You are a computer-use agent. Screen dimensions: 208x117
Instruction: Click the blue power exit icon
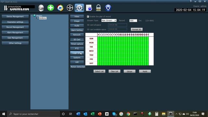coord(108,8)
